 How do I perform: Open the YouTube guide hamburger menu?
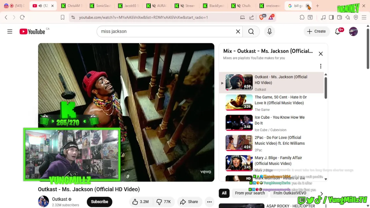(x=10, y=31)
